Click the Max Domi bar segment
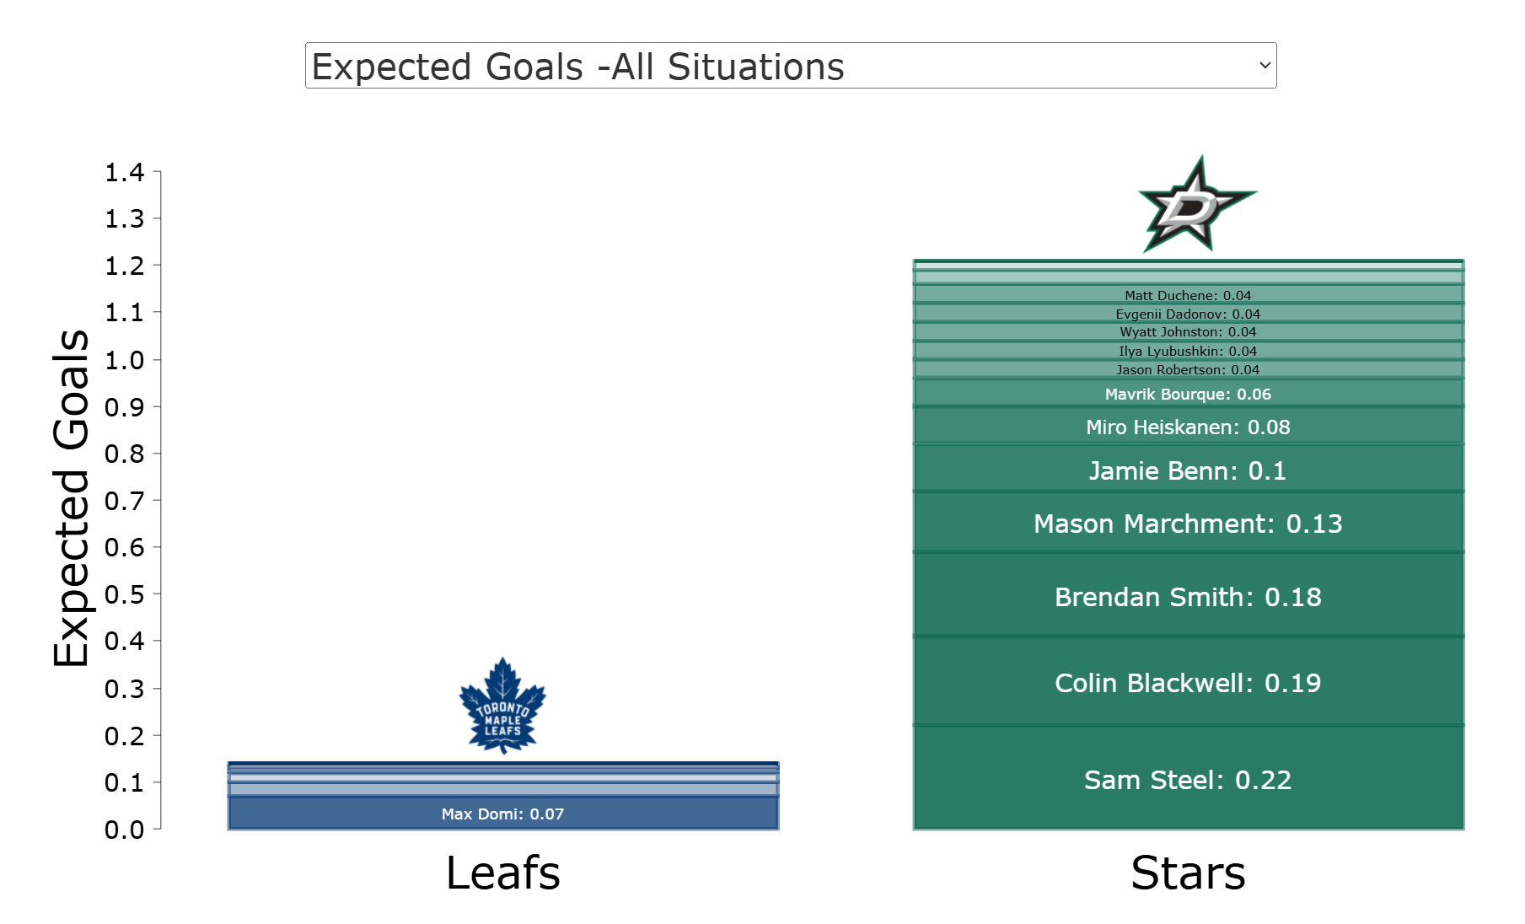This screenshot has width=1525, height=924. (502, 814)
